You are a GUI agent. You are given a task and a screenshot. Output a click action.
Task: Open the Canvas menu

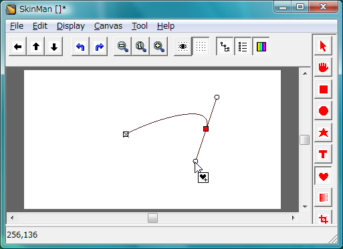pyautogui.click(x=108, y=26)
